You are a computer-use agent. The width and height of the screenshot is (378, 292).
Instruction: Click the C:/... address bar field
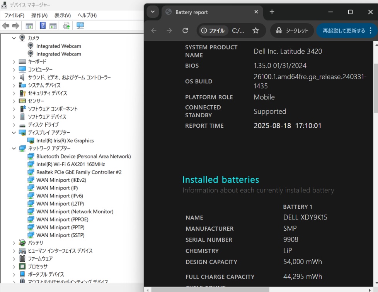[x=238, y=30]
